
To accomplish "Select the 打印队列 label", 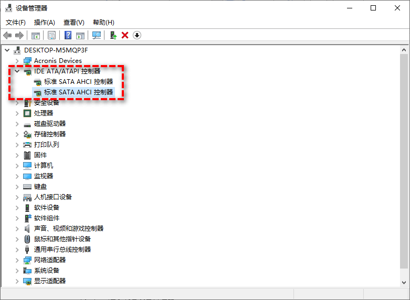I will pos(47,145).
